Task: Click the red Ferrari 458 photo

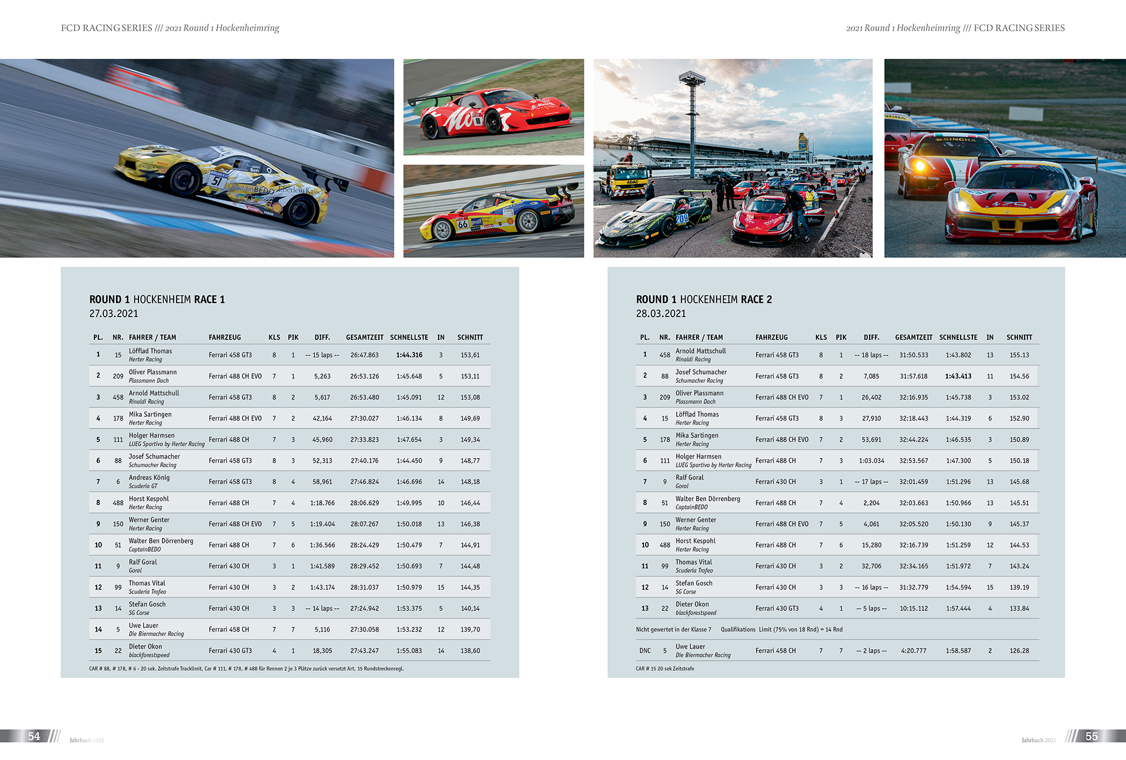Action: [493, 107]
